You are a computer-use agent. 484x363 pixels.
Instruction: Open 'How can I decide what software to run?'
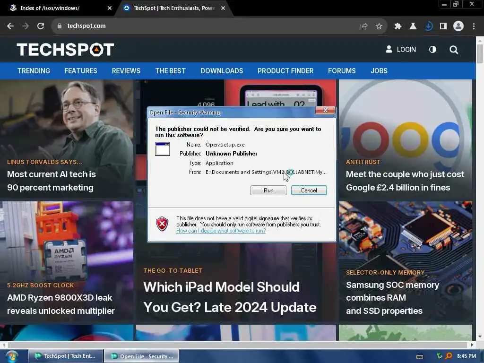[x=221, y=231]
